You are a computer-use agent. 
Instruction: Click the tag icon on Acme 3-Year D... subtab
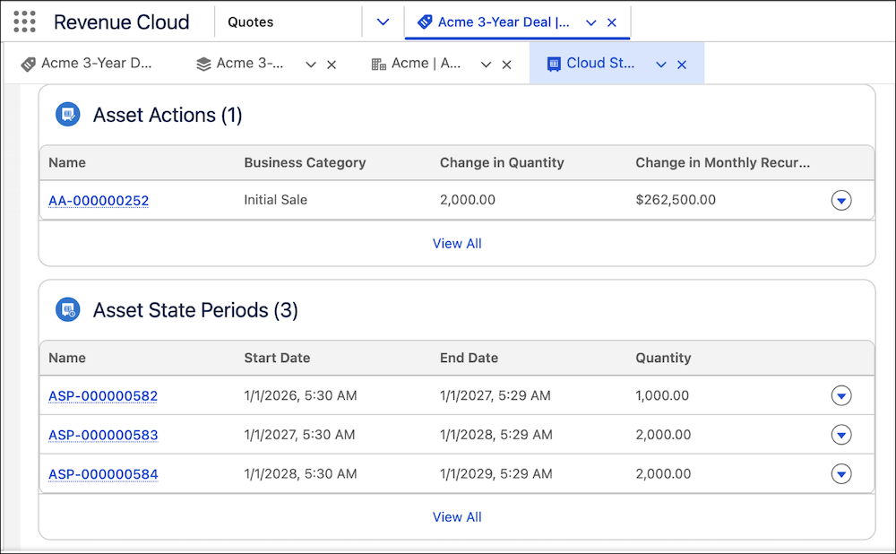28,64
